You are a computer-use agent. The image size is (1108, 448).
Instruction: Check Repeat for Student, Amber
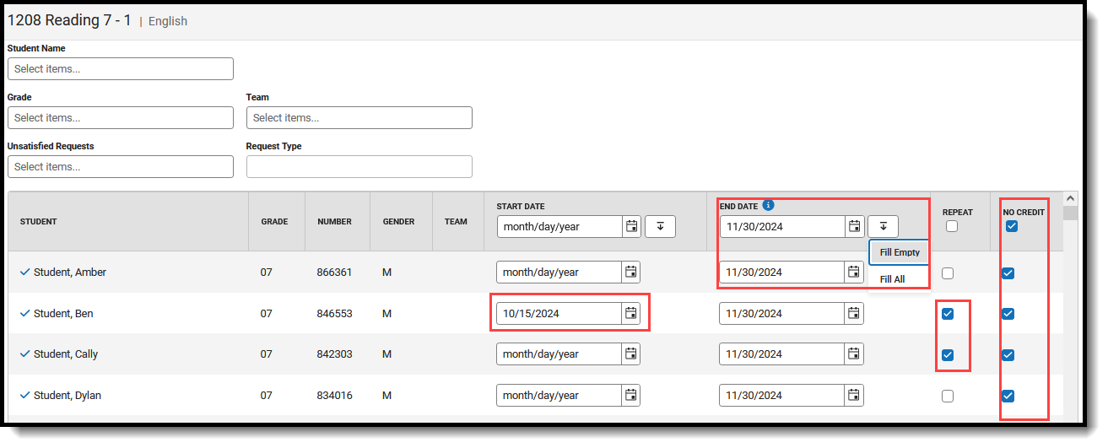coord(948,273)
